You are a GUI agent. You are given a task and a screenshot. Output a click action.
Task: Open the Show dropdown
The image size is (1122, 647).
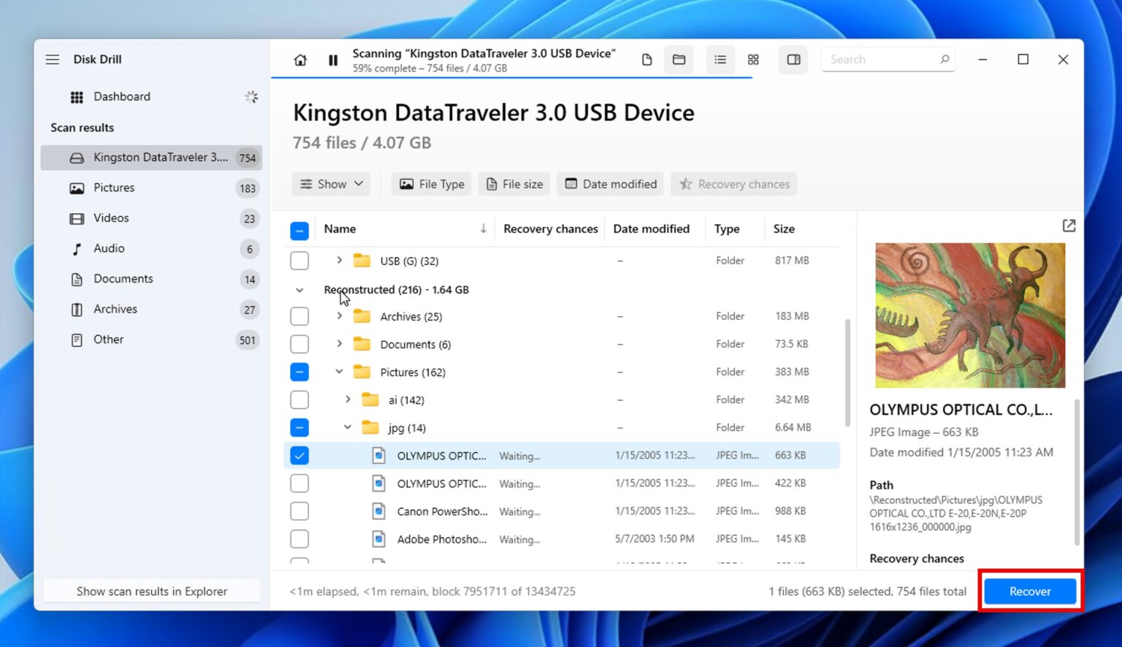tap(330, 183)
